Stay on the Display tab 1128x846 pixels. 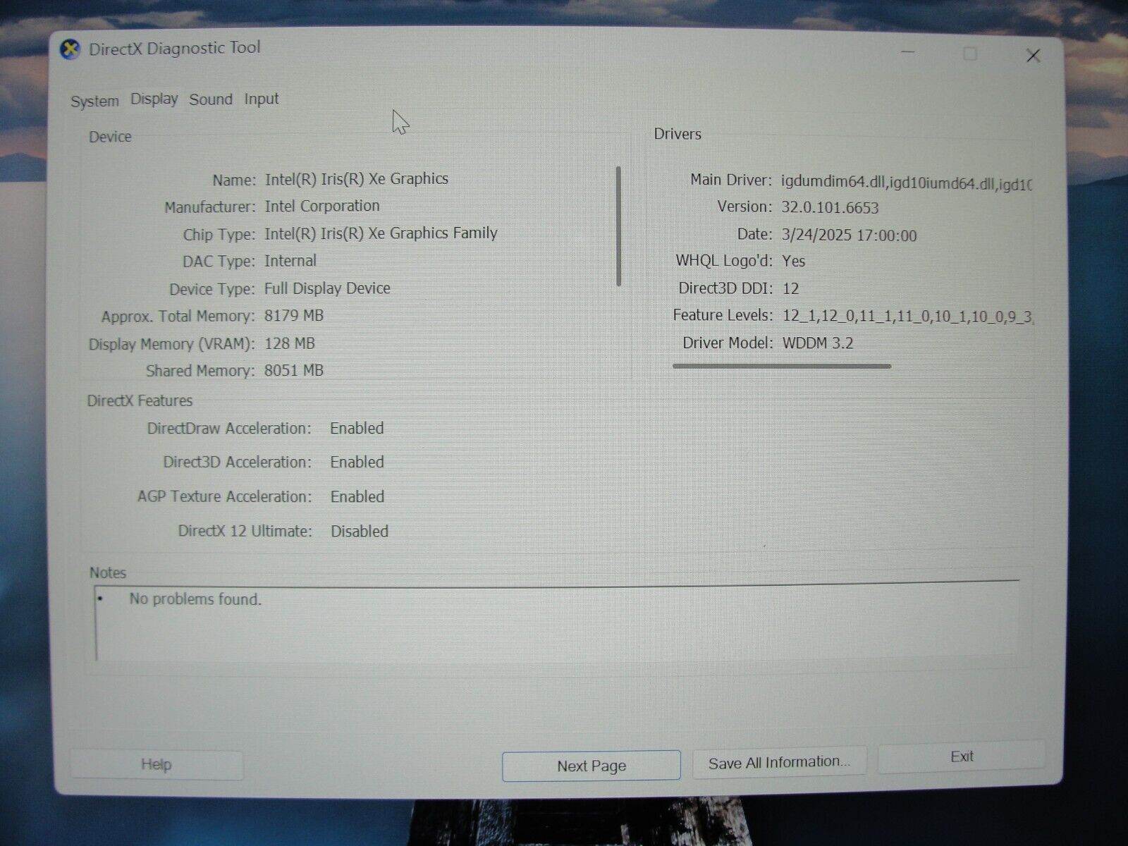(154, 99)
